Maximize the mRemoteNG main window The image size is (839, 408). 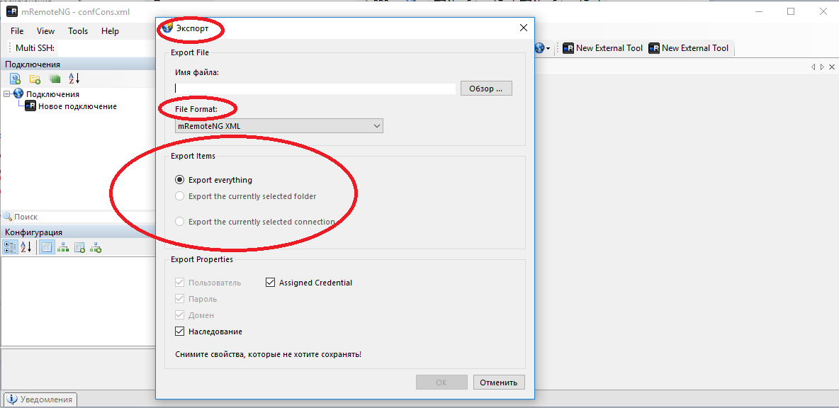pos(791,11)
